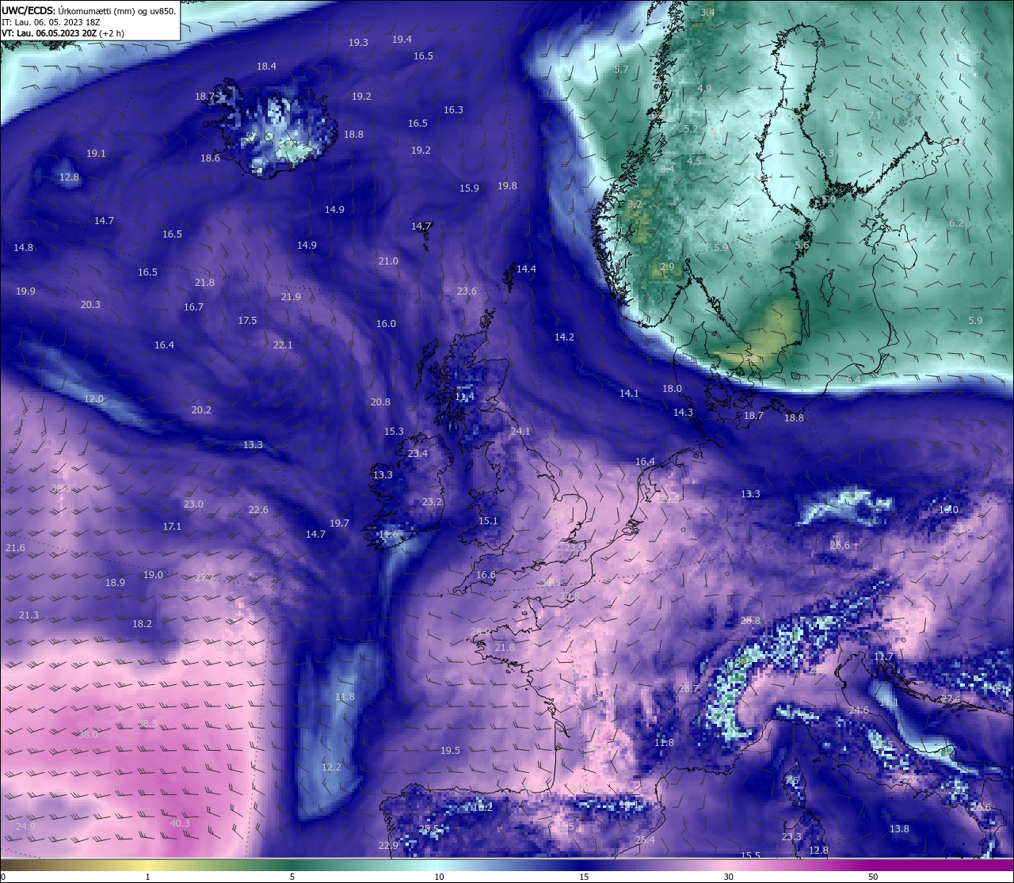
Task: Click the map value 22.9
Action: [389, 846]
